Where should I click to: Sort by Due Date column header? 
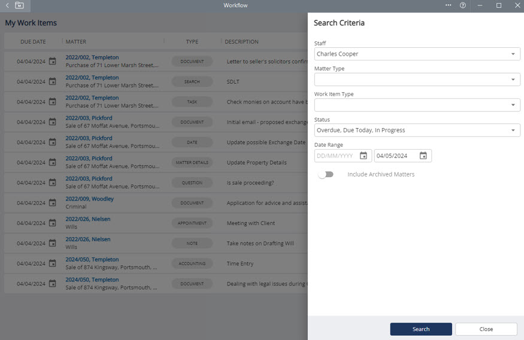(x=33, y=42)
